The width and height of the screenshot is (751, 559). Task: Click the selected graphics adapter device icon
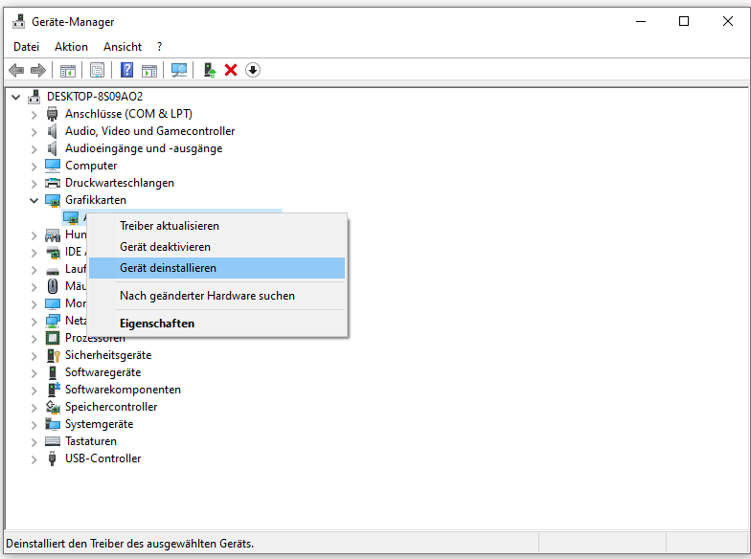pyautogui.click(x=71, y=218)
